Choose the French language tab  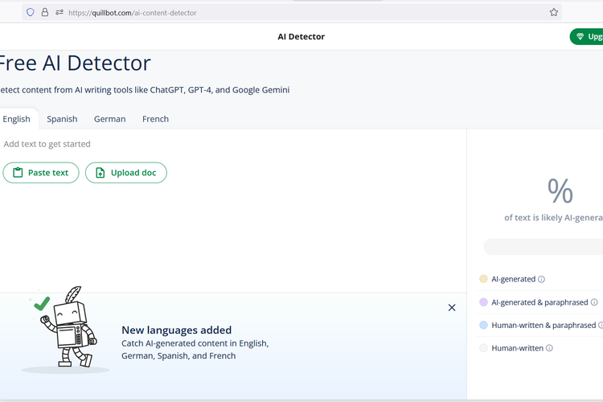pos(155,119)
